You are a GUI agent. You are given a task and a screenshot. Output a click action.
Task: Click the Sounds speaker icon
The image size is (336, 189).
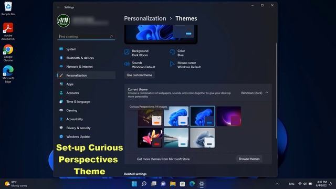point(127,64)
